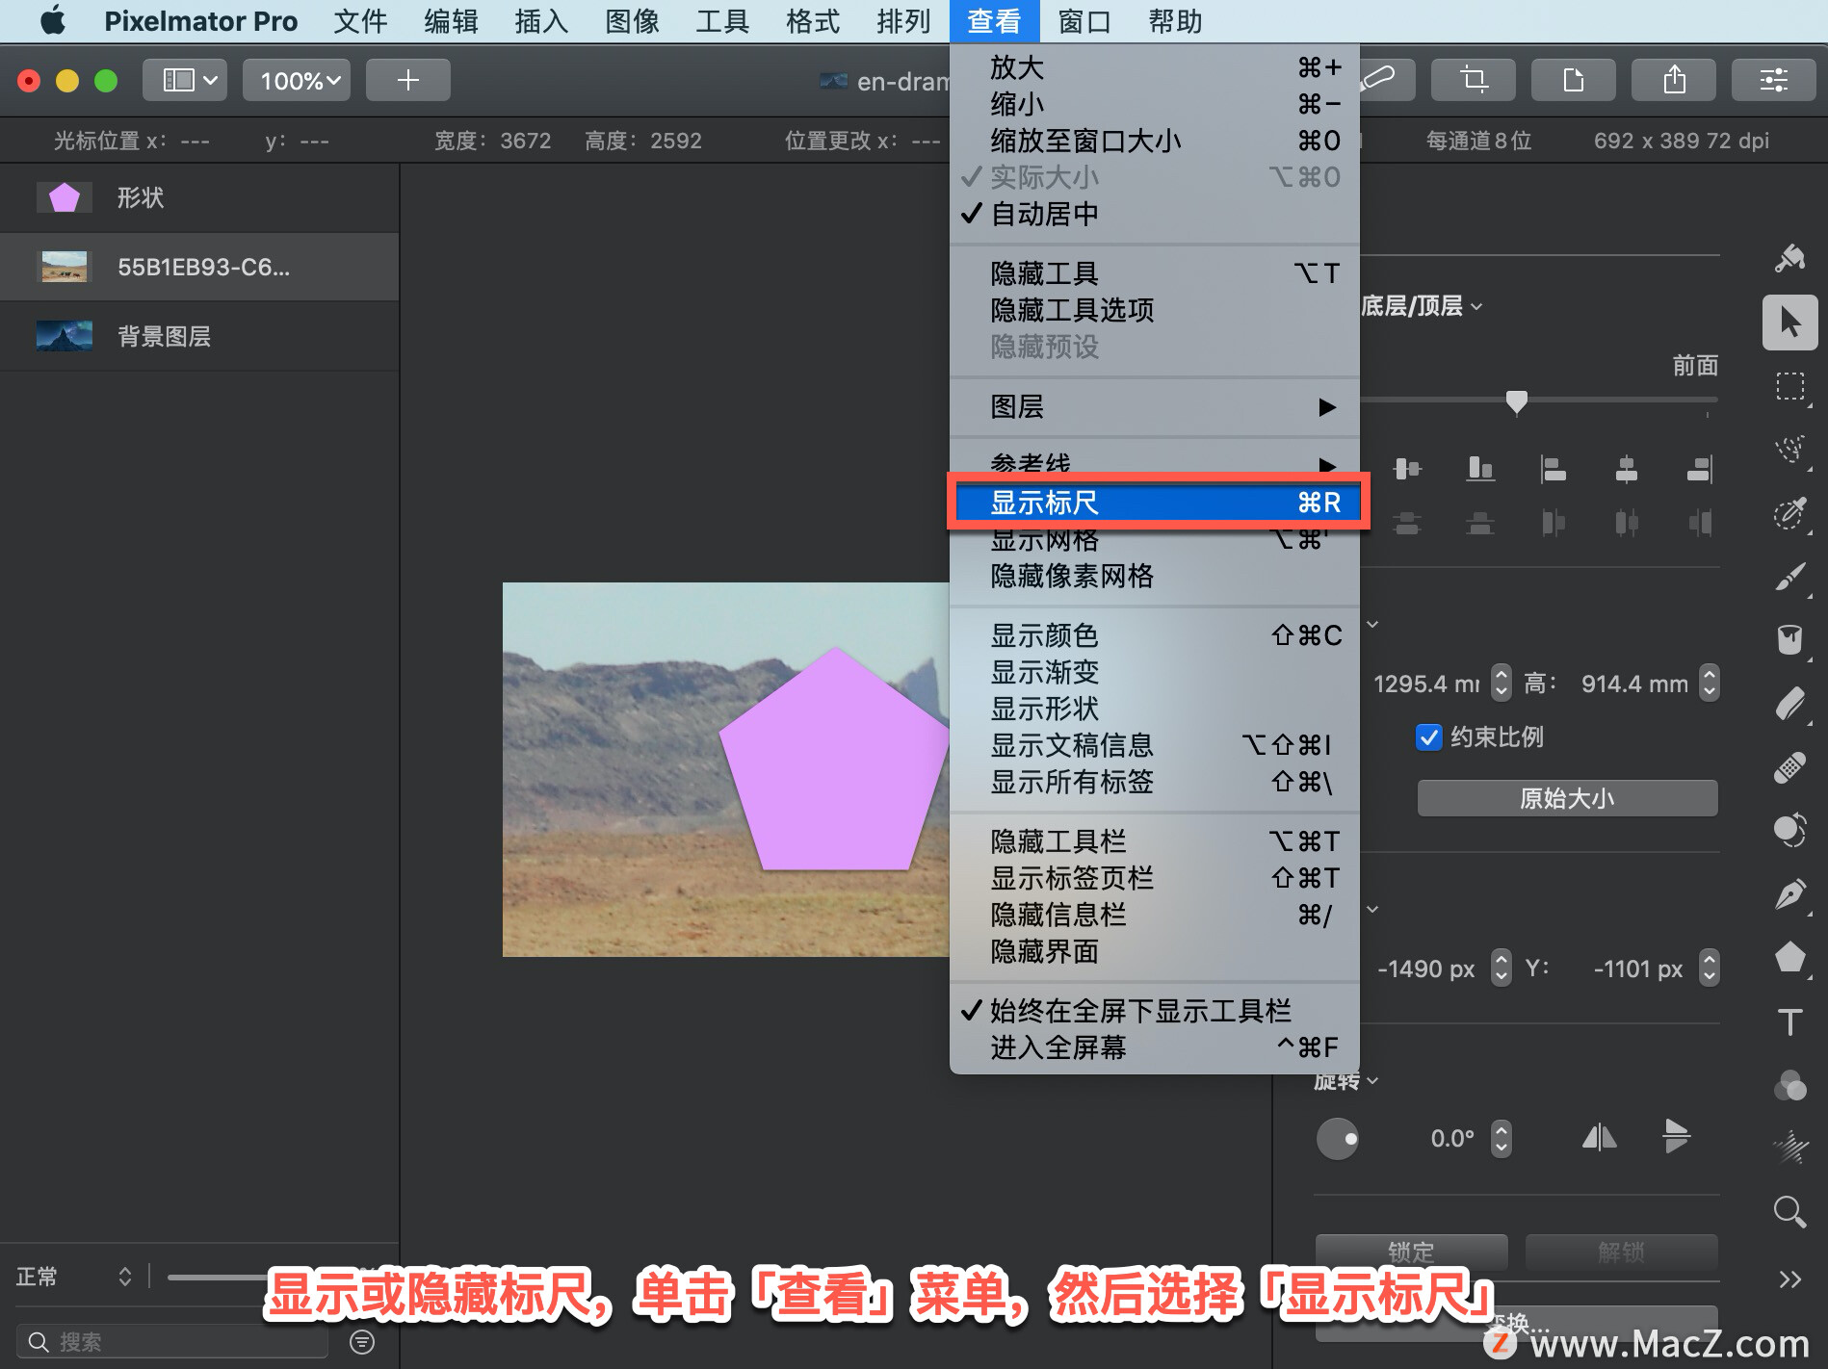Toggle the Constrain proportions checkbox
This screenshot has height=1369, width=1828.
pyautogui.click(x=1429, y=736)
